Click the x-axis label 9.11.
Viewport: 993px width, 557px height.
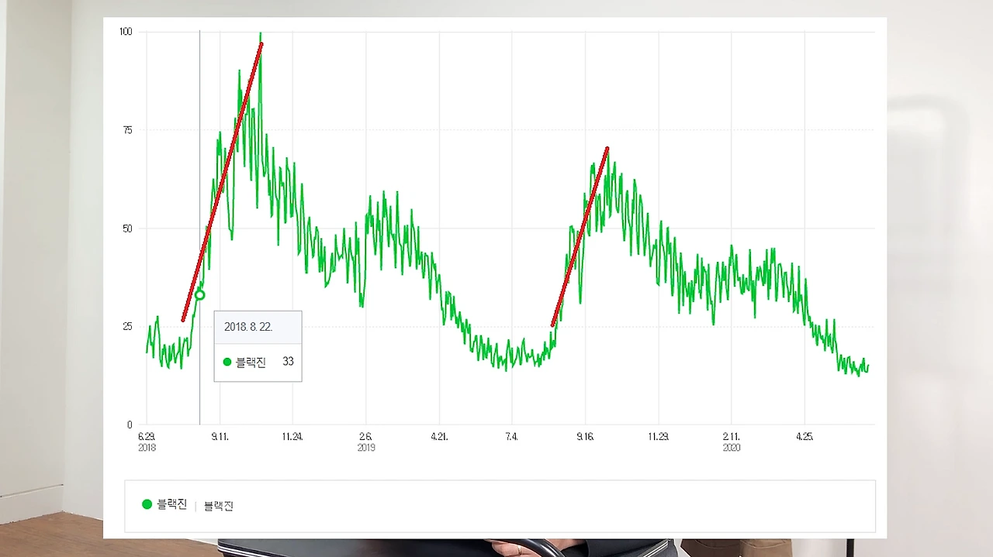(220, 437)
